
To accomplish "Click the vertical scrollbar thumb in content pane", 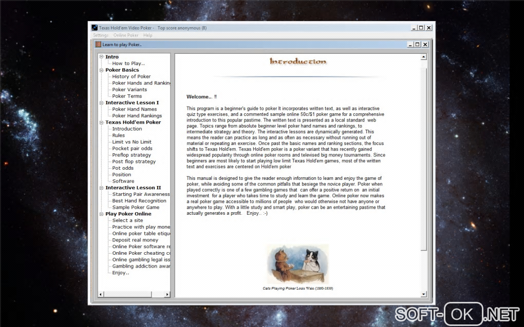I will 424,159.
